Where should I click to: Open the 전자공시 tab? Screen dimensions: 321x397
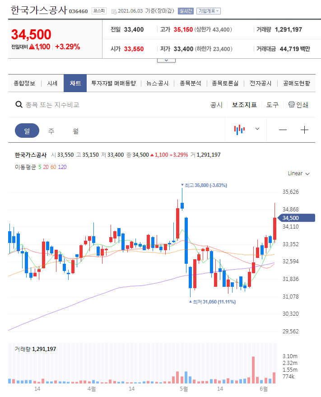261,83
